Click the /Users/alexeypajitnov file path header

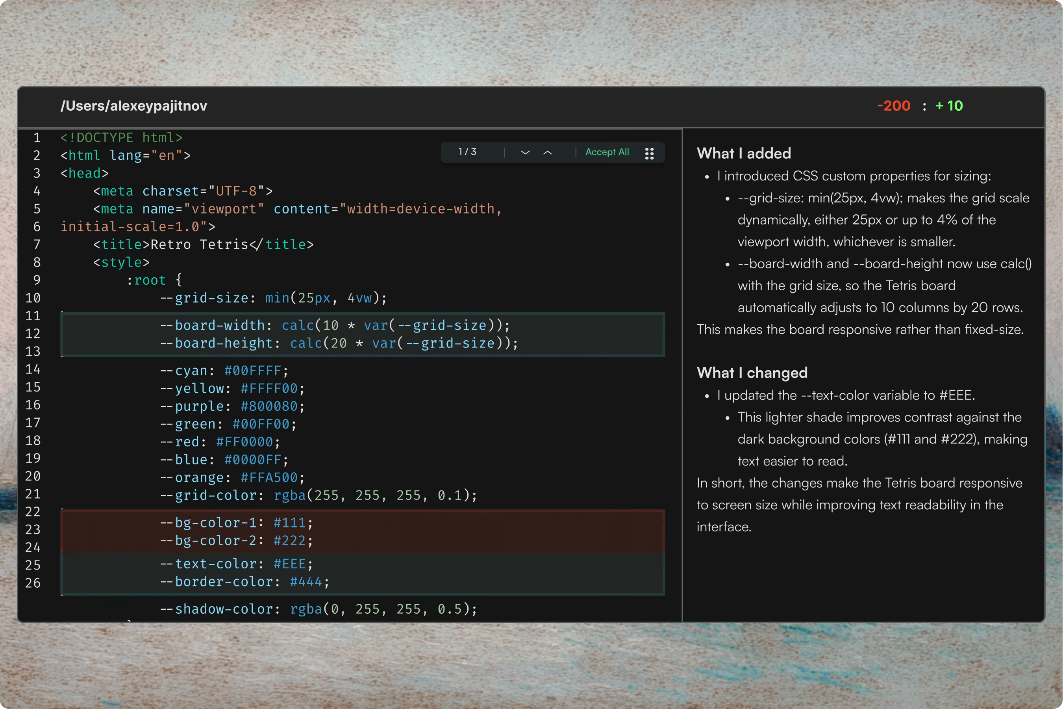tap(134, 106)
